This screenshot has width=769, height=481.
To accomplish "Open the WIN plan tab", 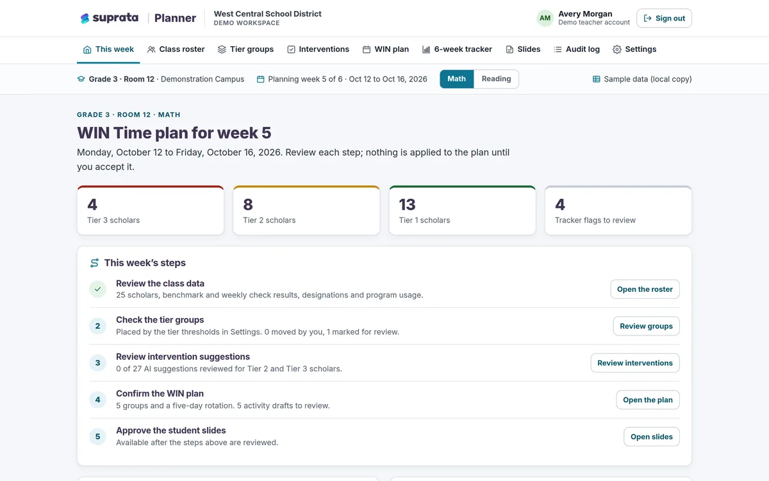I will point(385,49).
